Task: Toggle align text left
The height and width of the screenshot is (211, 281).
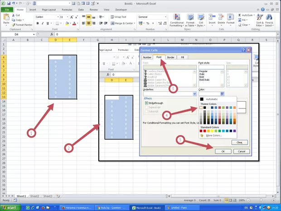Action: [83, 23]
